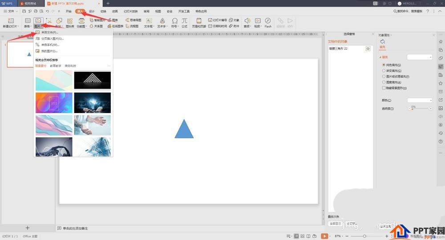The image size is (445, 240).
Task: Click the zoom slider handle
Action: [364, 236]
